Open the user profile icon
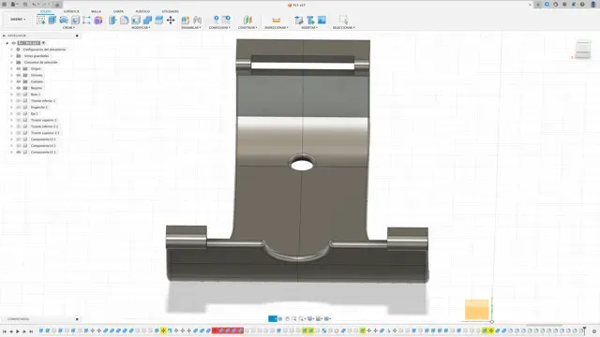The image size is (600, 337). pyautogui.click(x=593, y=5)
